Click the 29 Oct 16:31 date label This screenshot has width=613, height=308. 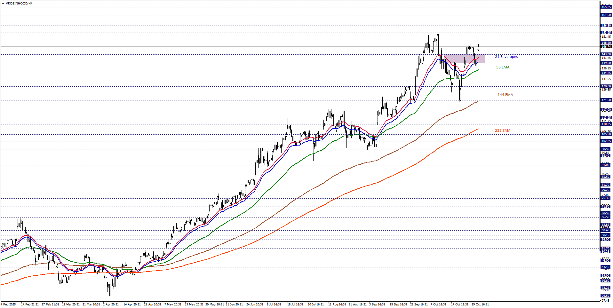[x=480, y=304]
